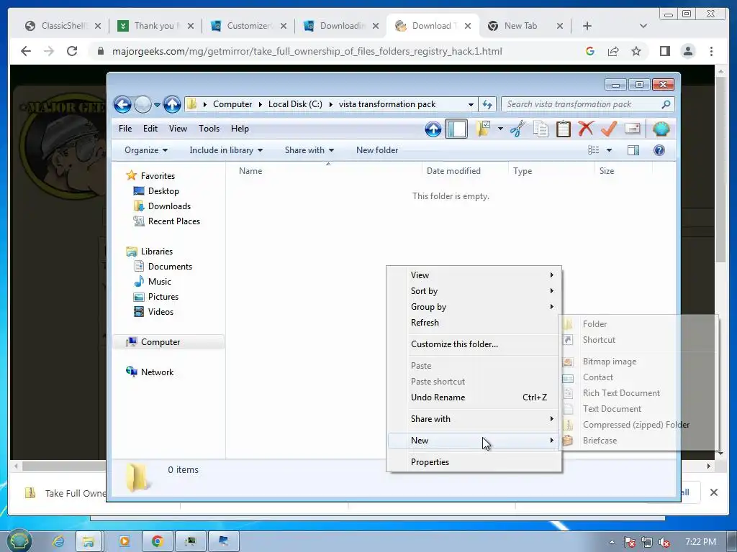Sort by the Name column header
Screen dimensions: 737x552
click(x=325, y=171)
